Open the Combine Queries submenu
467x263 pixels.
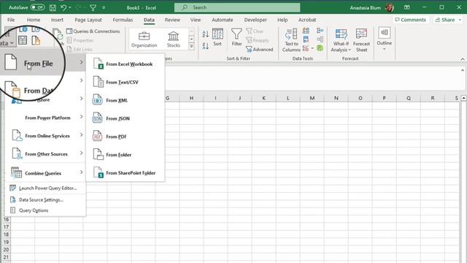[45, 173]
